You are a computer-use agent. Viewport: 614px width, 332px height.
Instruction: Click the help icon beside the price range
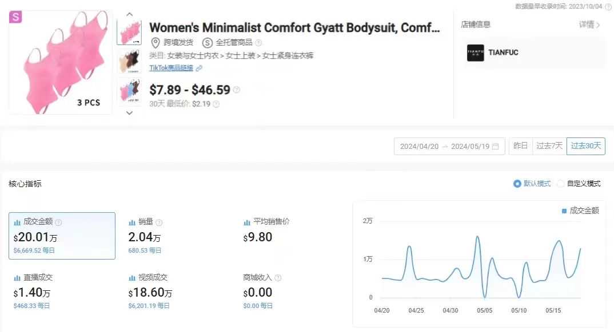coord(236,90)
